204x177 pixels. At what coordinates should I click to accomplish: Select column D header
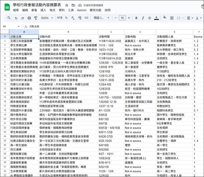(x=140, y=32)
